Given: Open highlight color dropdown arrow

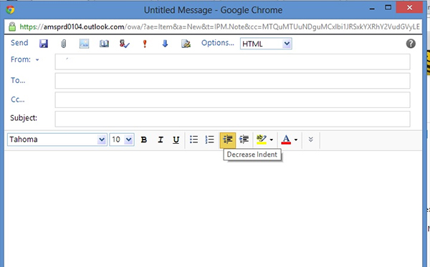Looking at the screenshot, I should (272, 140).
